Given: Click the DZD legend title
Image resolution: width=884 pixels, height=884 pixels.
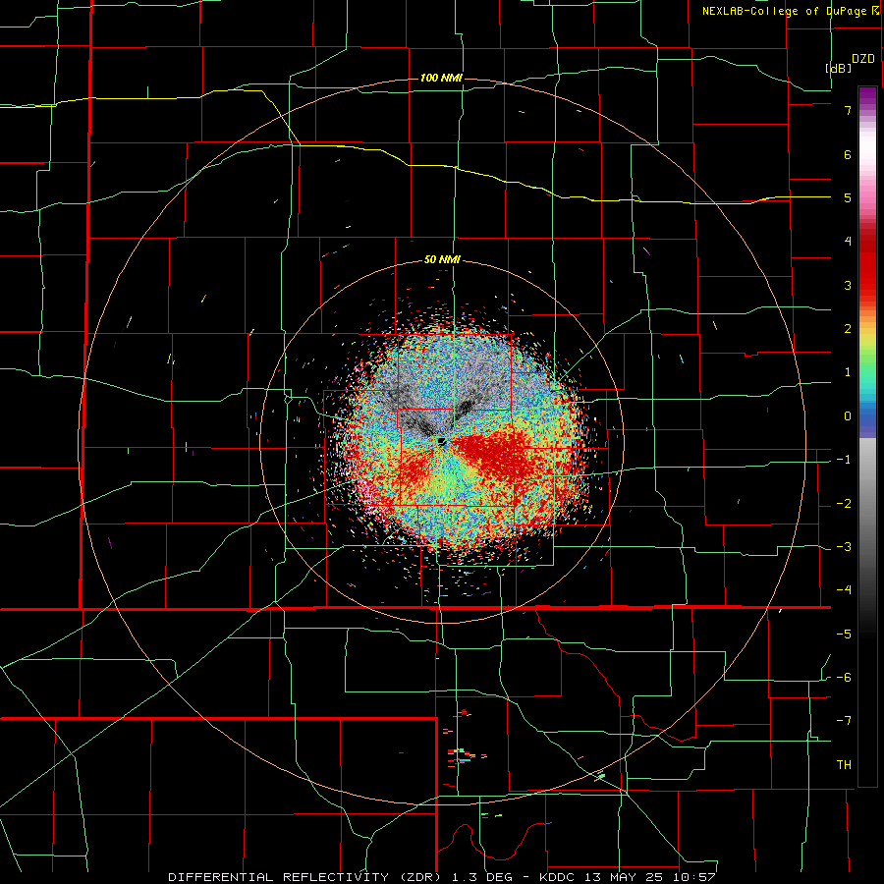Looking at the screenshot, I should point(863,59).
